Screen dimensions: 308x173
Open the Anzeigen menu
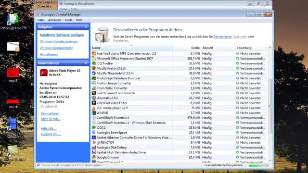[x=54, y=20]
